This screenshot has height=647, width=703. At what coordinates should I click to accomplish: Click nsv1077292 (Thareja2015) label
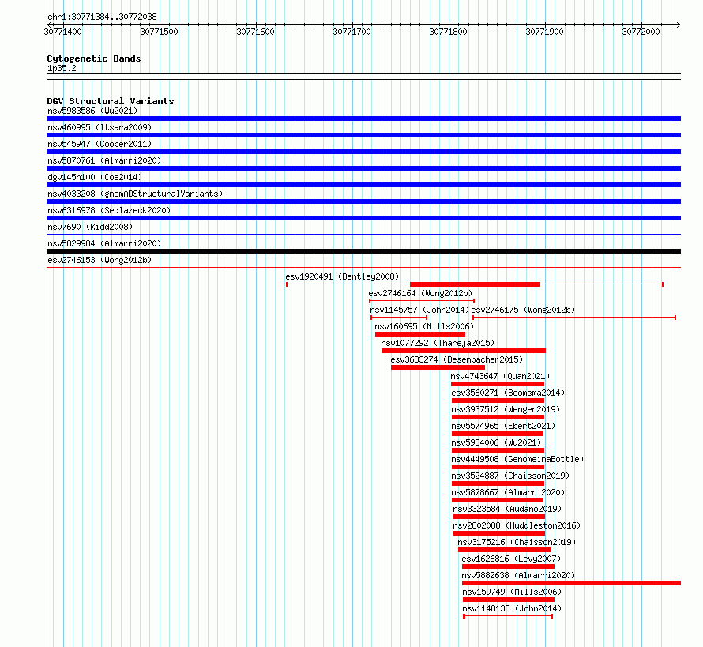click(438, 343)
